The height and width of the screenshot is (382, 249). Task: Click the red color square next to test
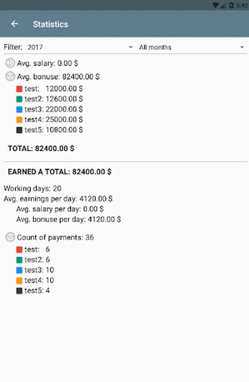click(19, 88)
